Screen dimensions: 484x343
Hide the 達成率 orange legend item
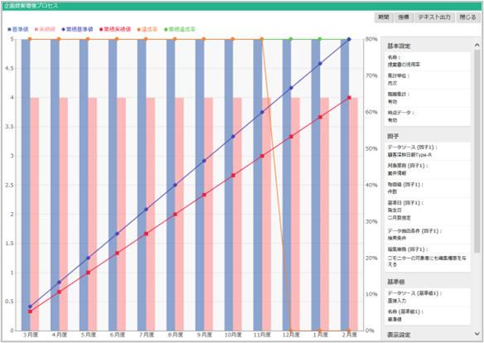tap(148, 29)
